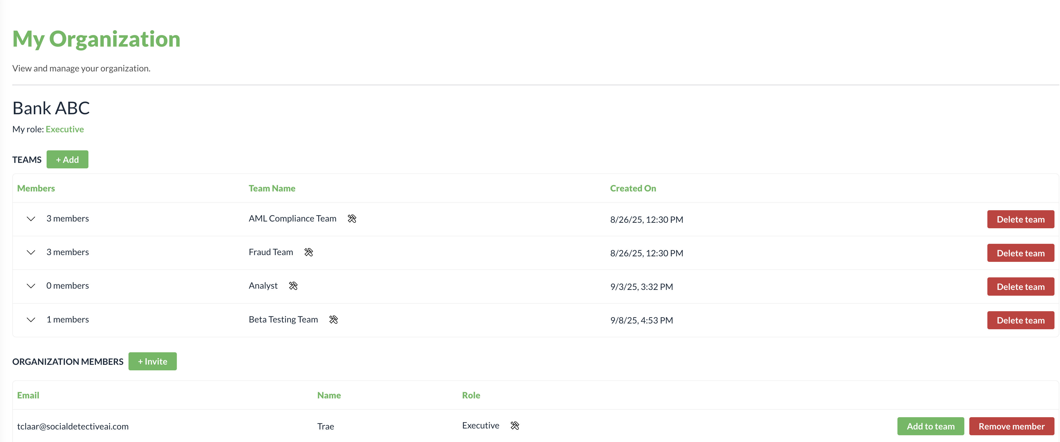Delete the AML Compliance Team

point(1020,219)
